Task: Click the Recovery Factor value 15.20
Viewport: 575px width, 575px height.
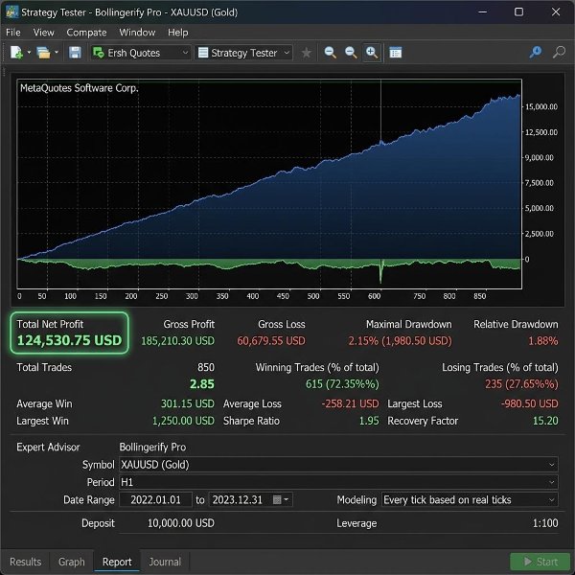Action: tap(545, 421)
